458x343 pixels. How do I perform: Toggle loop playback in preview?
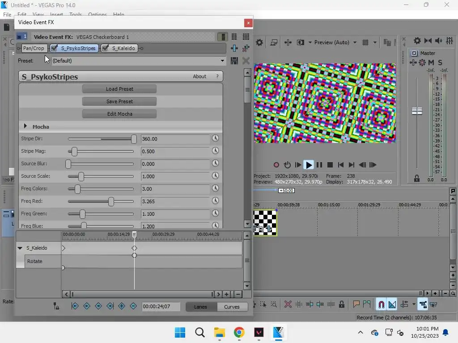click(x=288, y=165)
